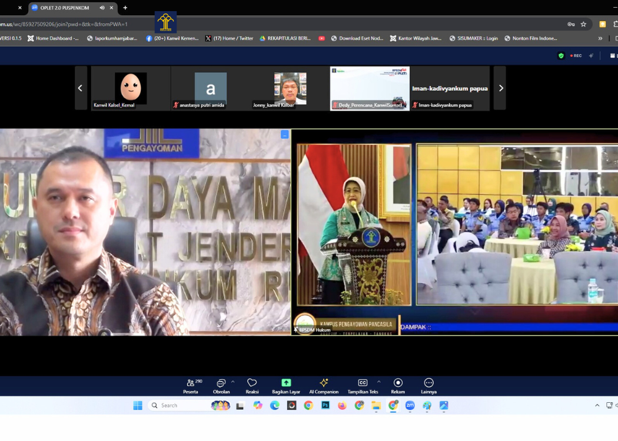Open the Peserta participants panel
Screen dimensions: 618x441
pos(191,386)
